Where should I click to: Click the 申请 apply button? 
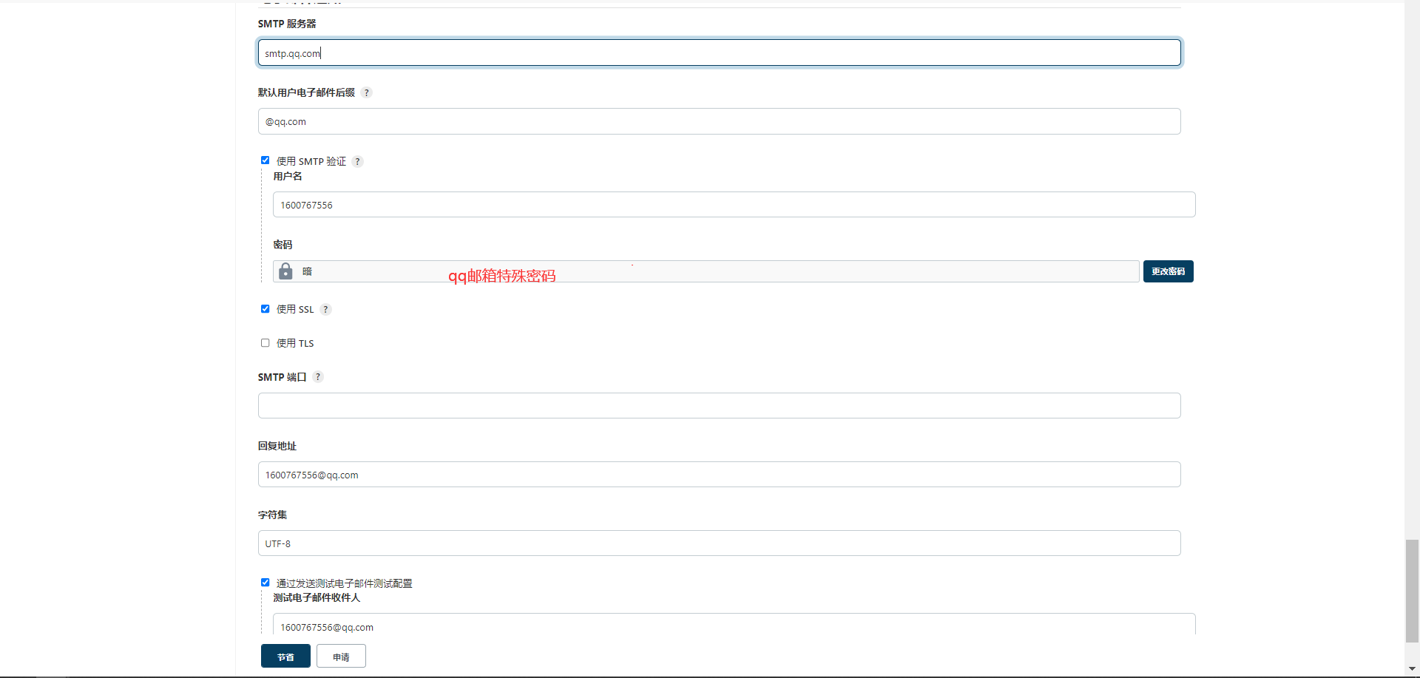click(341, 656)
